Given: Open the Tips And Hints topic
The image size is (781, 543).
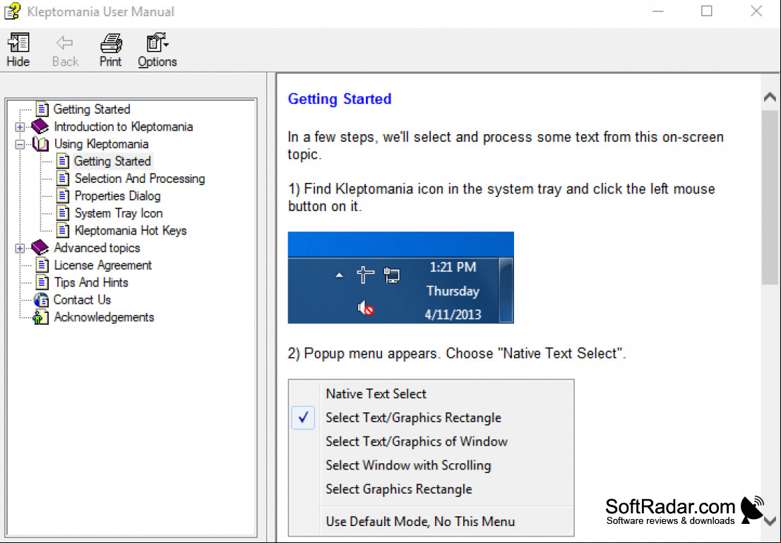Looking at the screenshot, I should (x=91, y=282).
